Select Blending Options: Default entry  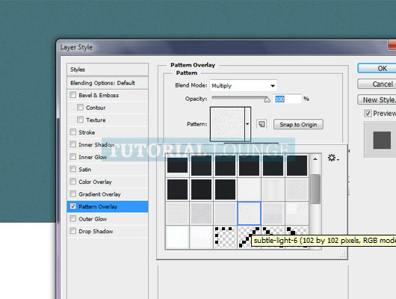108,83
